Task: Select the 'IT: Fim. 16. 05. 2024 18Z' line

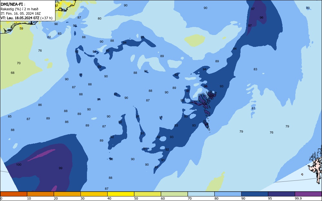Action: (21, 13)
